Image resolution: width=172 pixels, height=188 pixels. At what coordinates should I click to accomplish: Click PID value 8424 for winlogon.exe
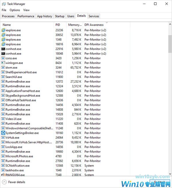coord(58,63)
